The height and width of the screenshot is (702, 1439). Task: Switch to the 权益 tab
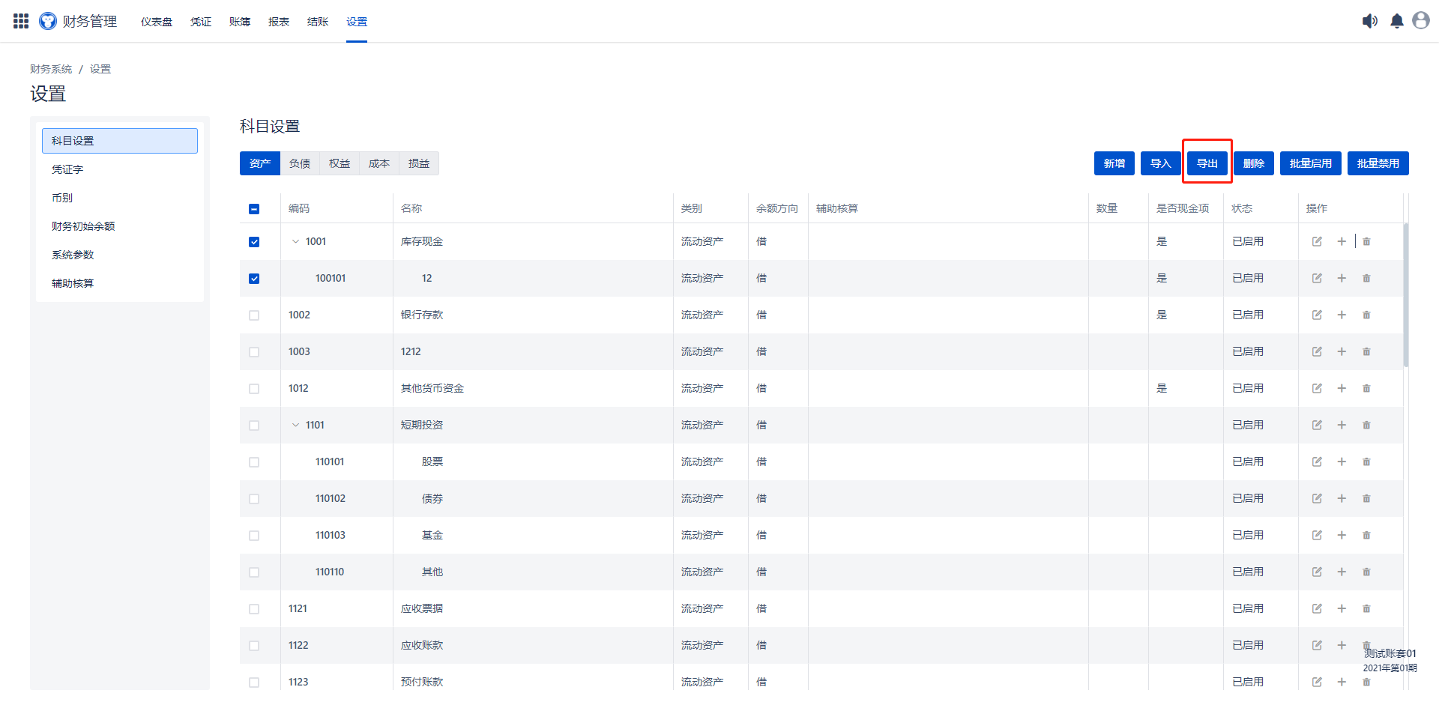[x=340, y=163]
